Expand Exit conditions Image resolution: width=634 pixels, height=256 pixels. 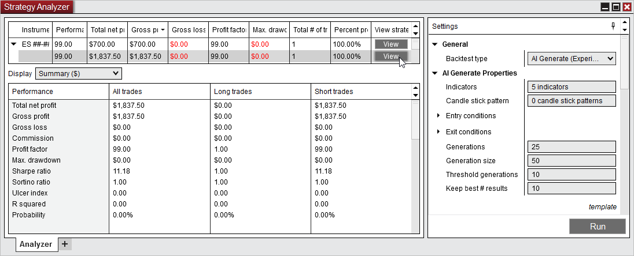click(x=439, y=132)
